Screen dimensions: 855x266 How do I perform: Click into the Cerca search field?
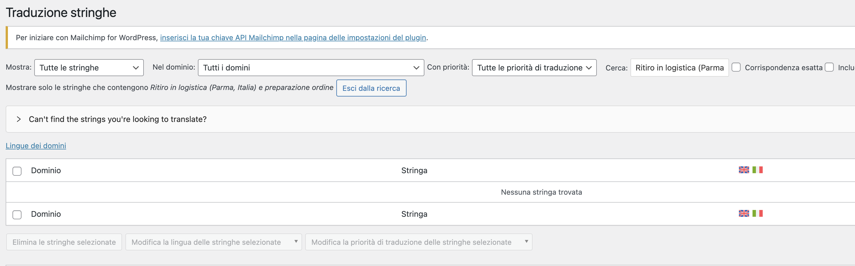pos(679,68)
